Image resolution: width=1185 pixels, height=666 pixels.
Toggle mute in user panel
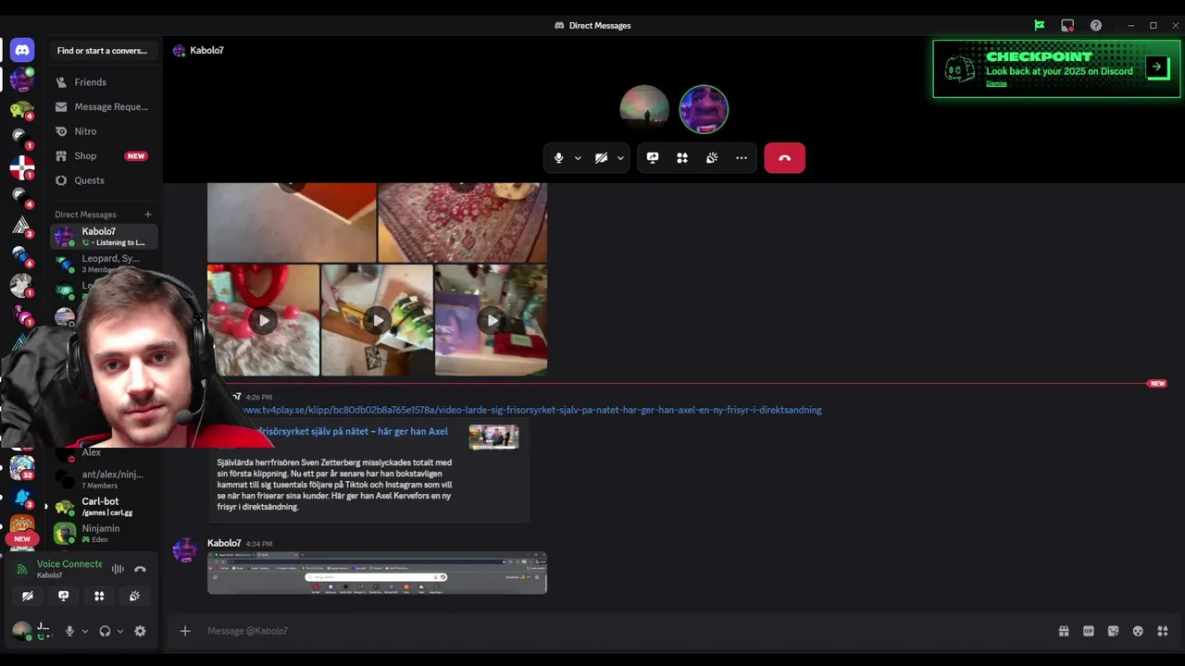pos(69,631)
